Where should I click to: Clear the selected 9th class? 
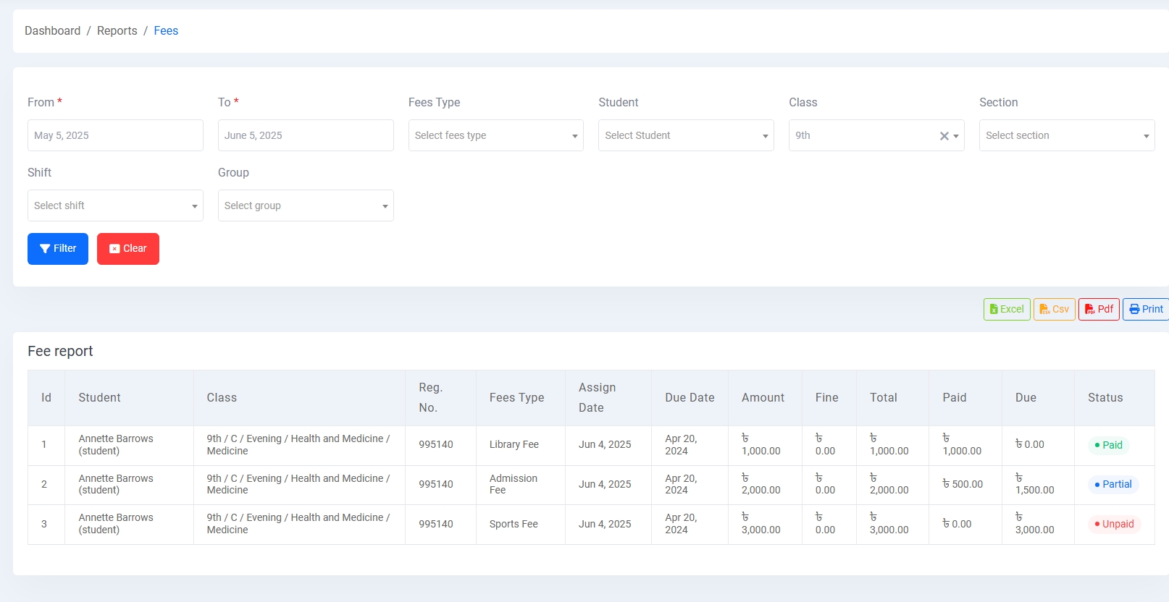tap(944, 136)
